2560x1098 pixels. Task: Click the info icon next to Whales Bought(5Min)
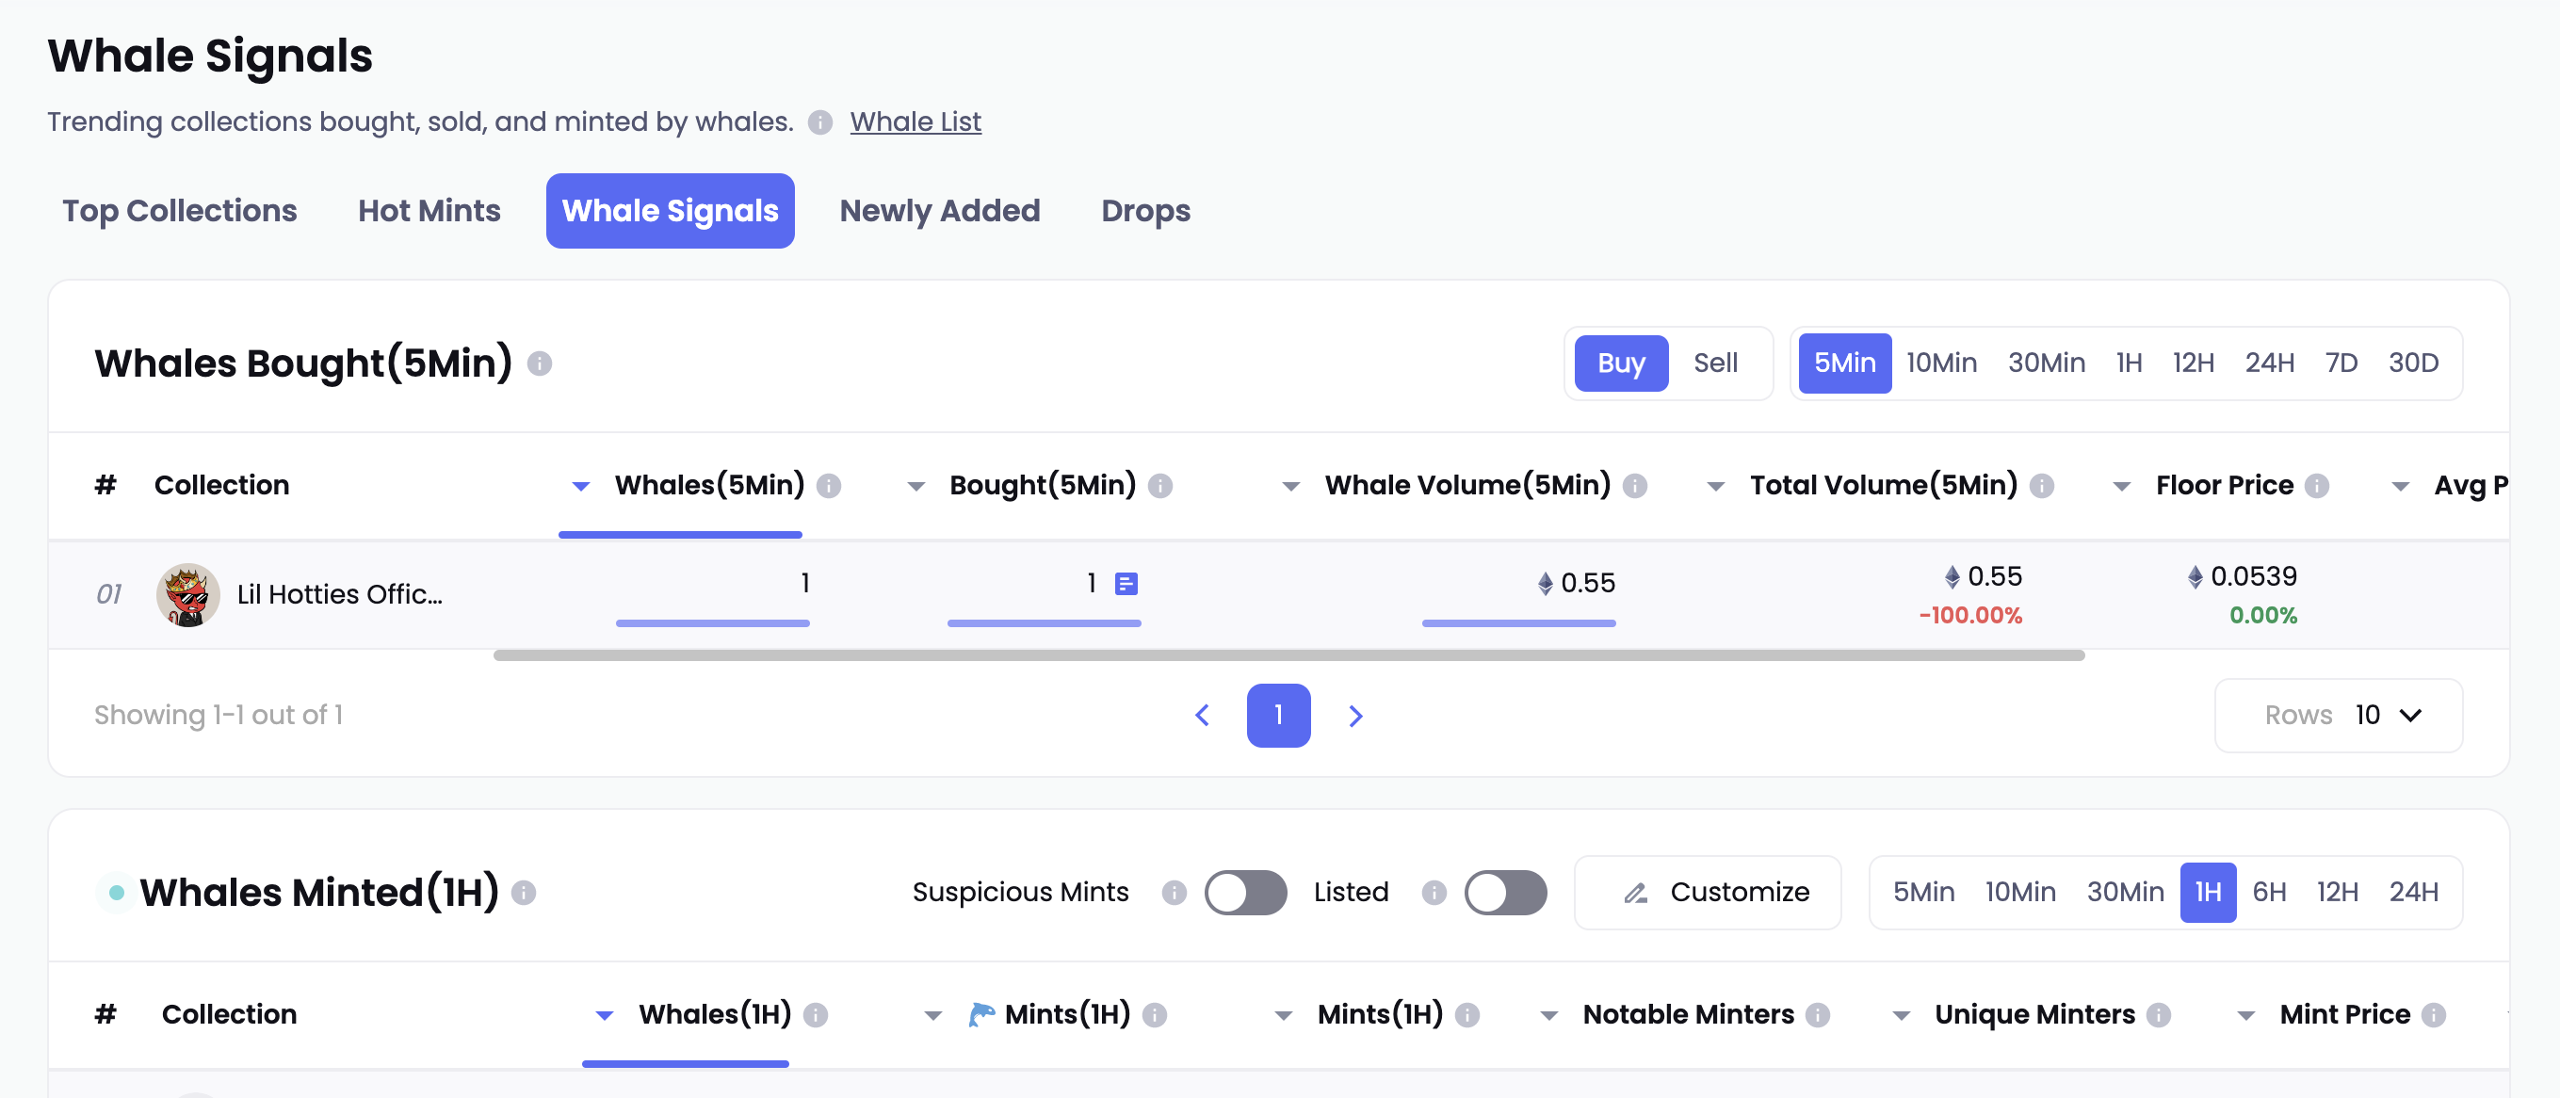pos(540,363)
